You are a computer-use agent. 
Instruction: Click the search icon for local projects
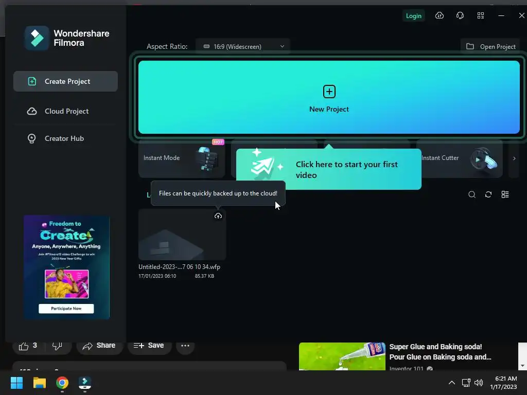(472, 194)
